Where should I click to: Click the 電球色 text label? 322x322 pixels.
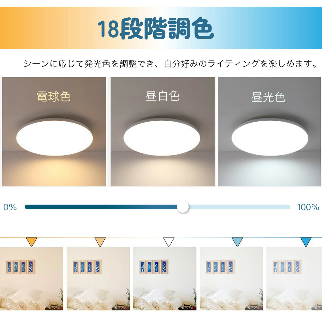coord(53,96)
